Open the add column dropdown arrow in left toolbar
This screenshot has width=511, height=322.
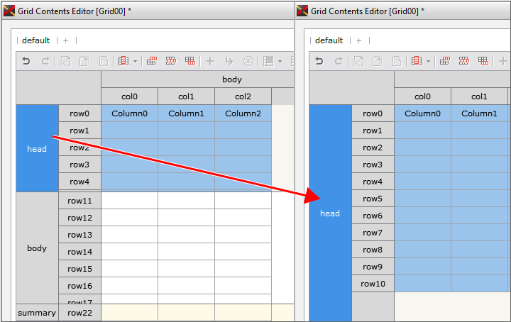point(135,62)
